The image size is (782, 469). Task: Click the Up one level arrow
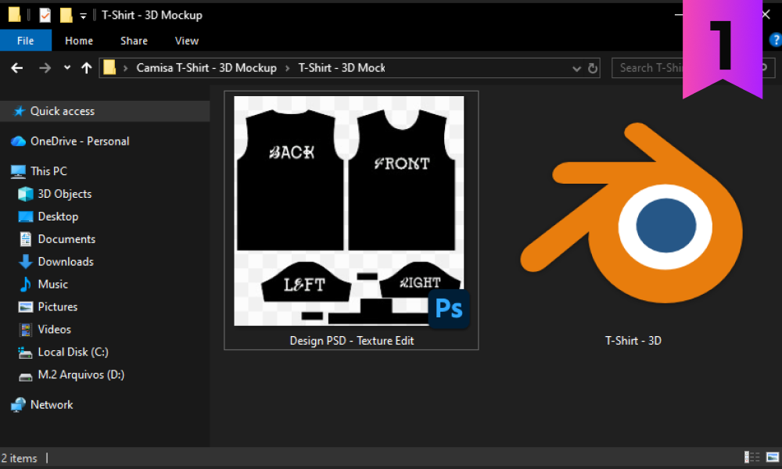pos(86,68)
